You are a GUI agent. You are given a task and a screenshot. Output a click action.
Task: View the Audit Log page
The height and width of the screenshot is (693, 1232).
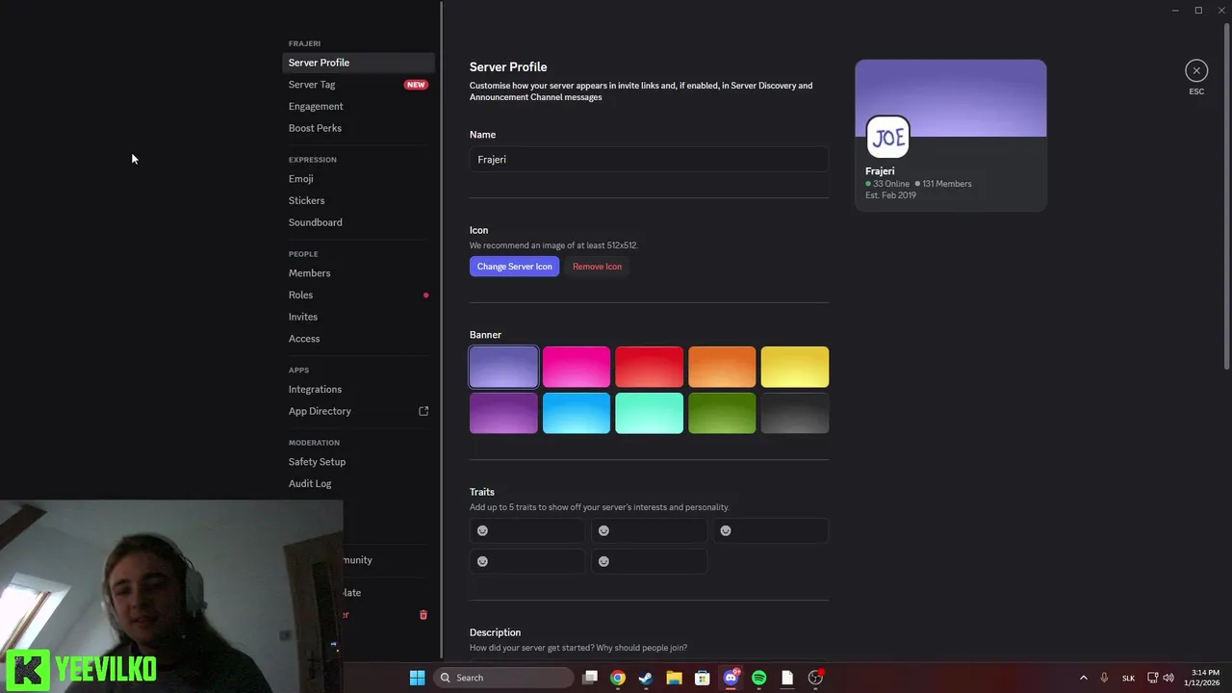[x=359, y=483]
